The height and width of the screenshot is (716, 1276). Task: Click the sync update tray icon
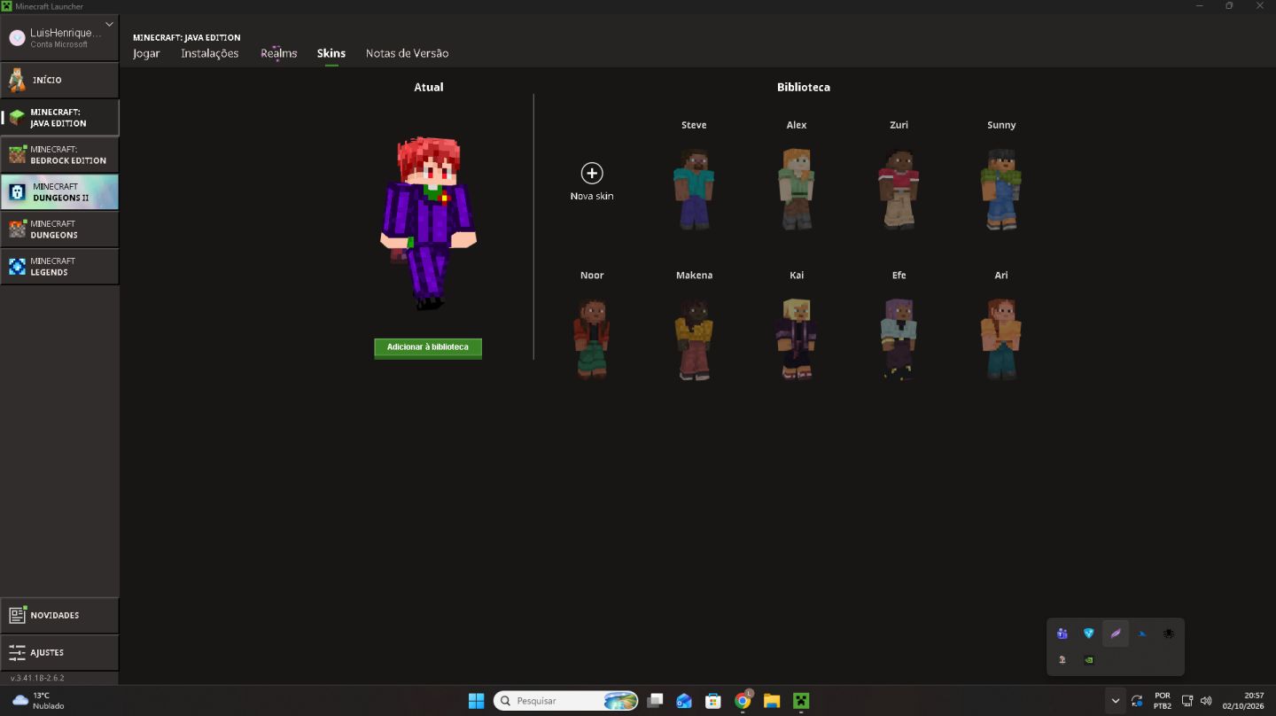click(x=1137, y=701)
